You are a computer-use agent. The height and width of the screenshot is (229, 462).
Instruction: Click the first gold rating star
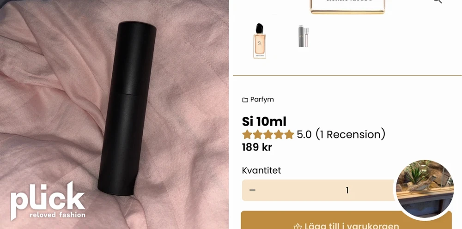point(247,134)
